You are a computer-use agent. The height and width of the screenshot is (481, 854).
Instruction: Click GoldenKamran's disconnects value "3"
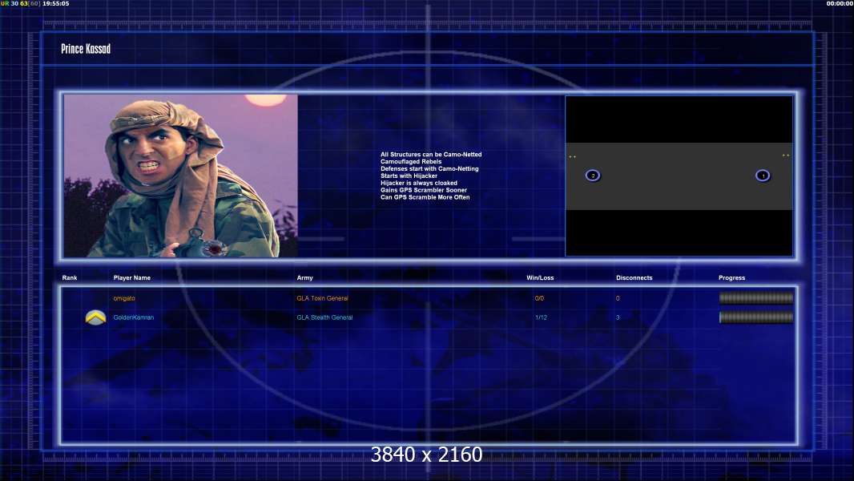(x=618, y=317)
